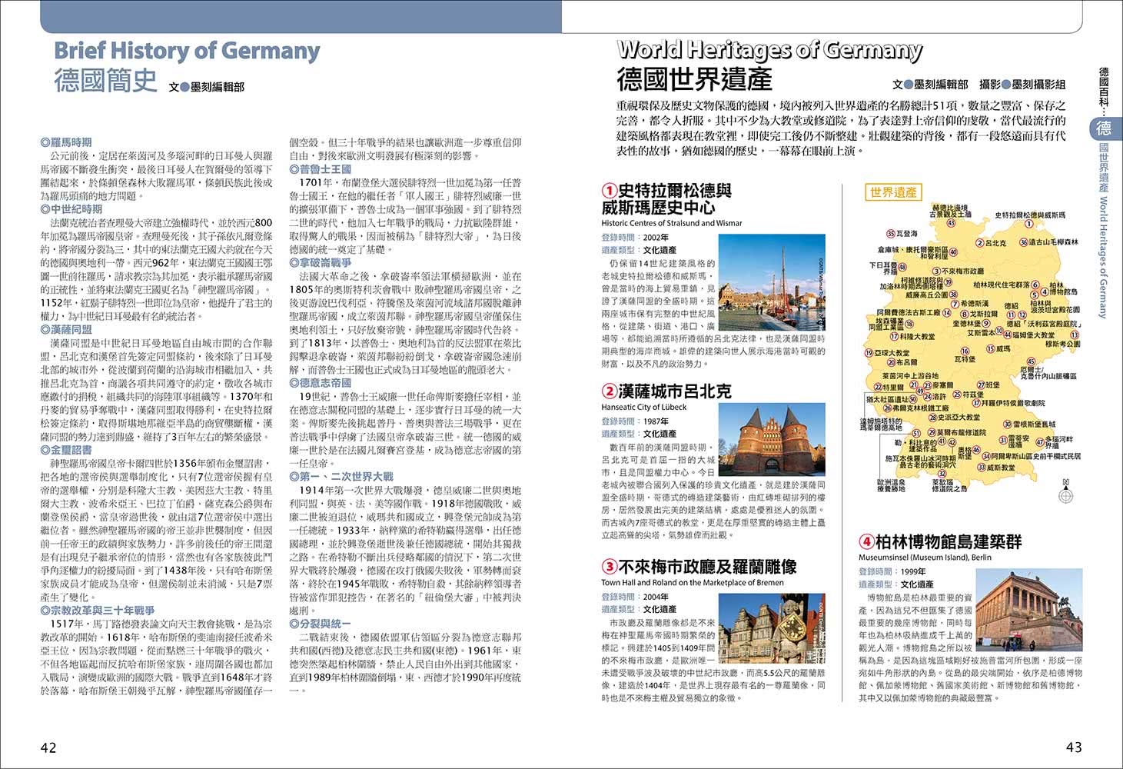This screenshot has width=1123, height=769.
Task: Click map marker 35 for 瓦登海
Action: coord(890,233)
